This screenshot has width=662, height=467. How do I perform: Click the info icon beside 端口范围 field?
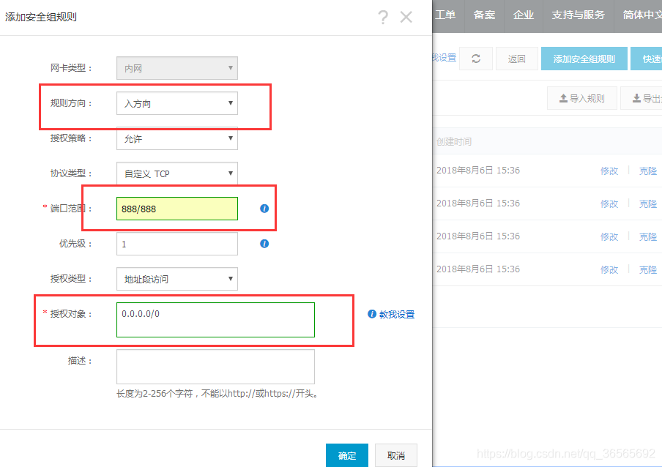tap(263, 209)
